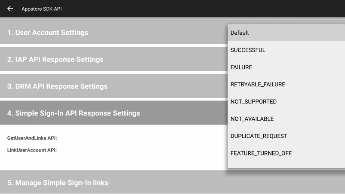This screenshot has height=194, width=345.
Task: Go back using the arrow icon
Action: (10, 9)
